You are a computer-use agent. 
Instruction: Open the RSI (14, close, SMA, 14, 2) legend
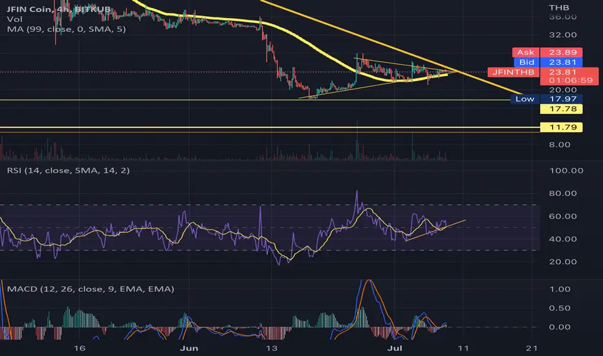point(68,170)
